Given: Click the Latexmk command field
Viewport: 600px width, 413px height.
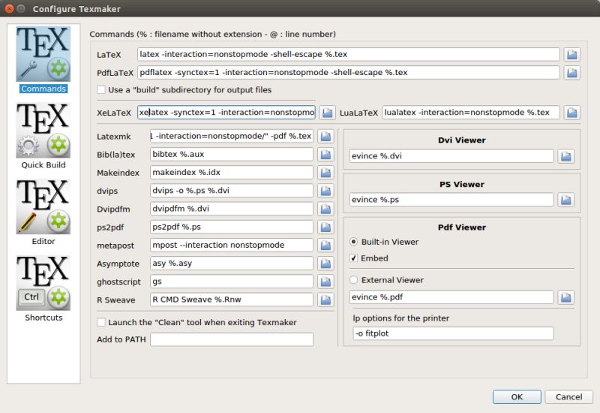Looking at the screenshot, I should pyautogui.click(x=232, y=136).
